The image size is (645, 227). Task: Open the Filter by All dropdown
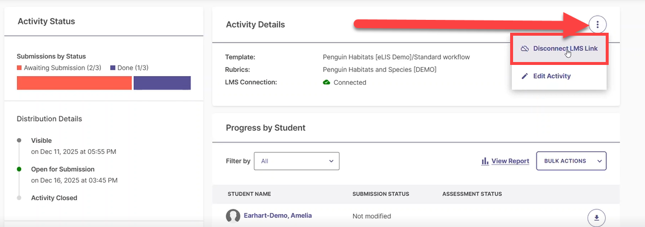pos(297,161)
